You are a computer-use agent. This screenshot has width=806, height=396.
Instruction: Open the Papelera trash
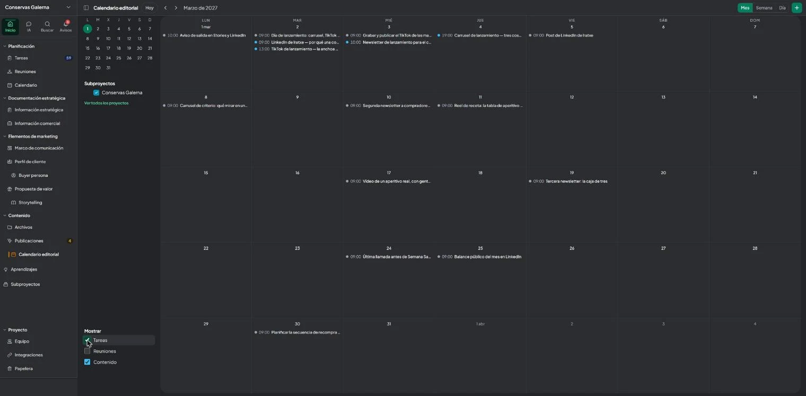[38, 368]
